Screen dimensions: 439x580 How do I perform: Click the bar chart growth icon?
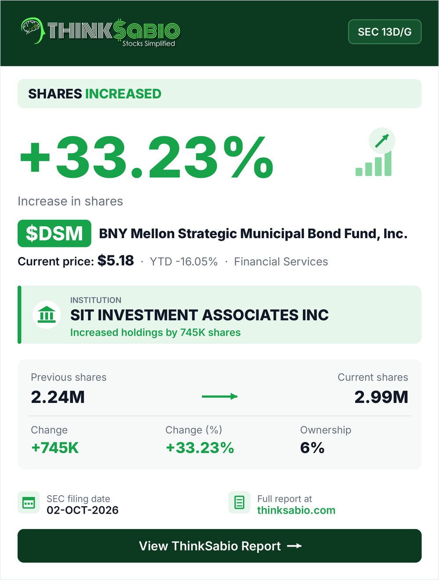374,164
